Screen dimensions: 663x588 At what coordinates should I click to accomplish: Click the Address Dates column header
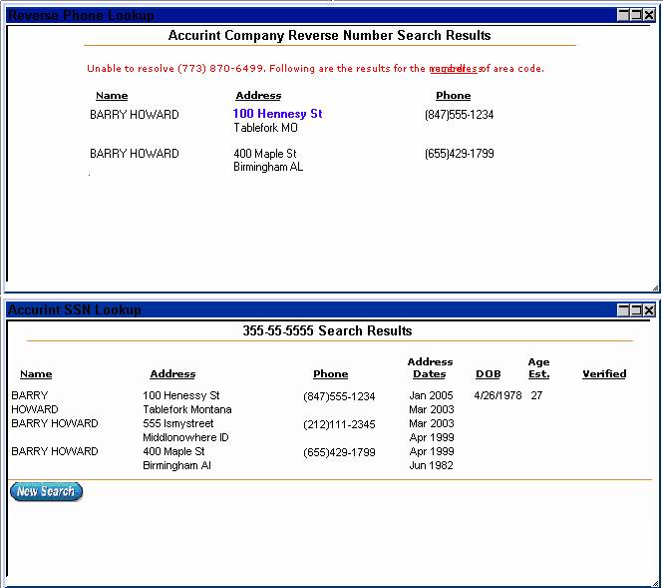coord(430,367)
